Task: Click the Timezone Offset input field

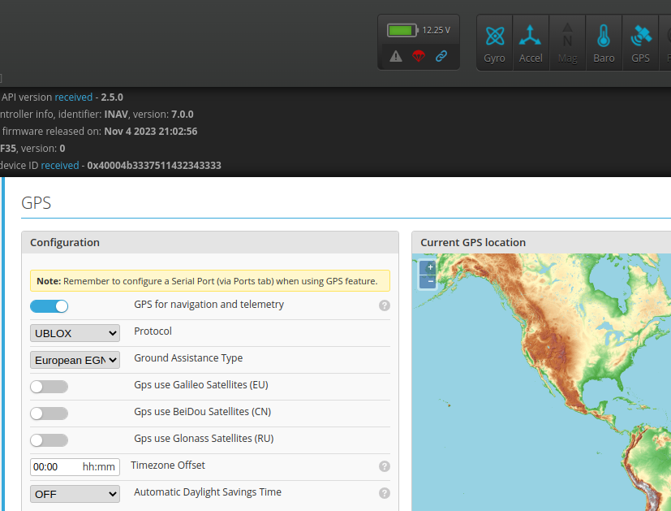Action: [x=75, y=466]
